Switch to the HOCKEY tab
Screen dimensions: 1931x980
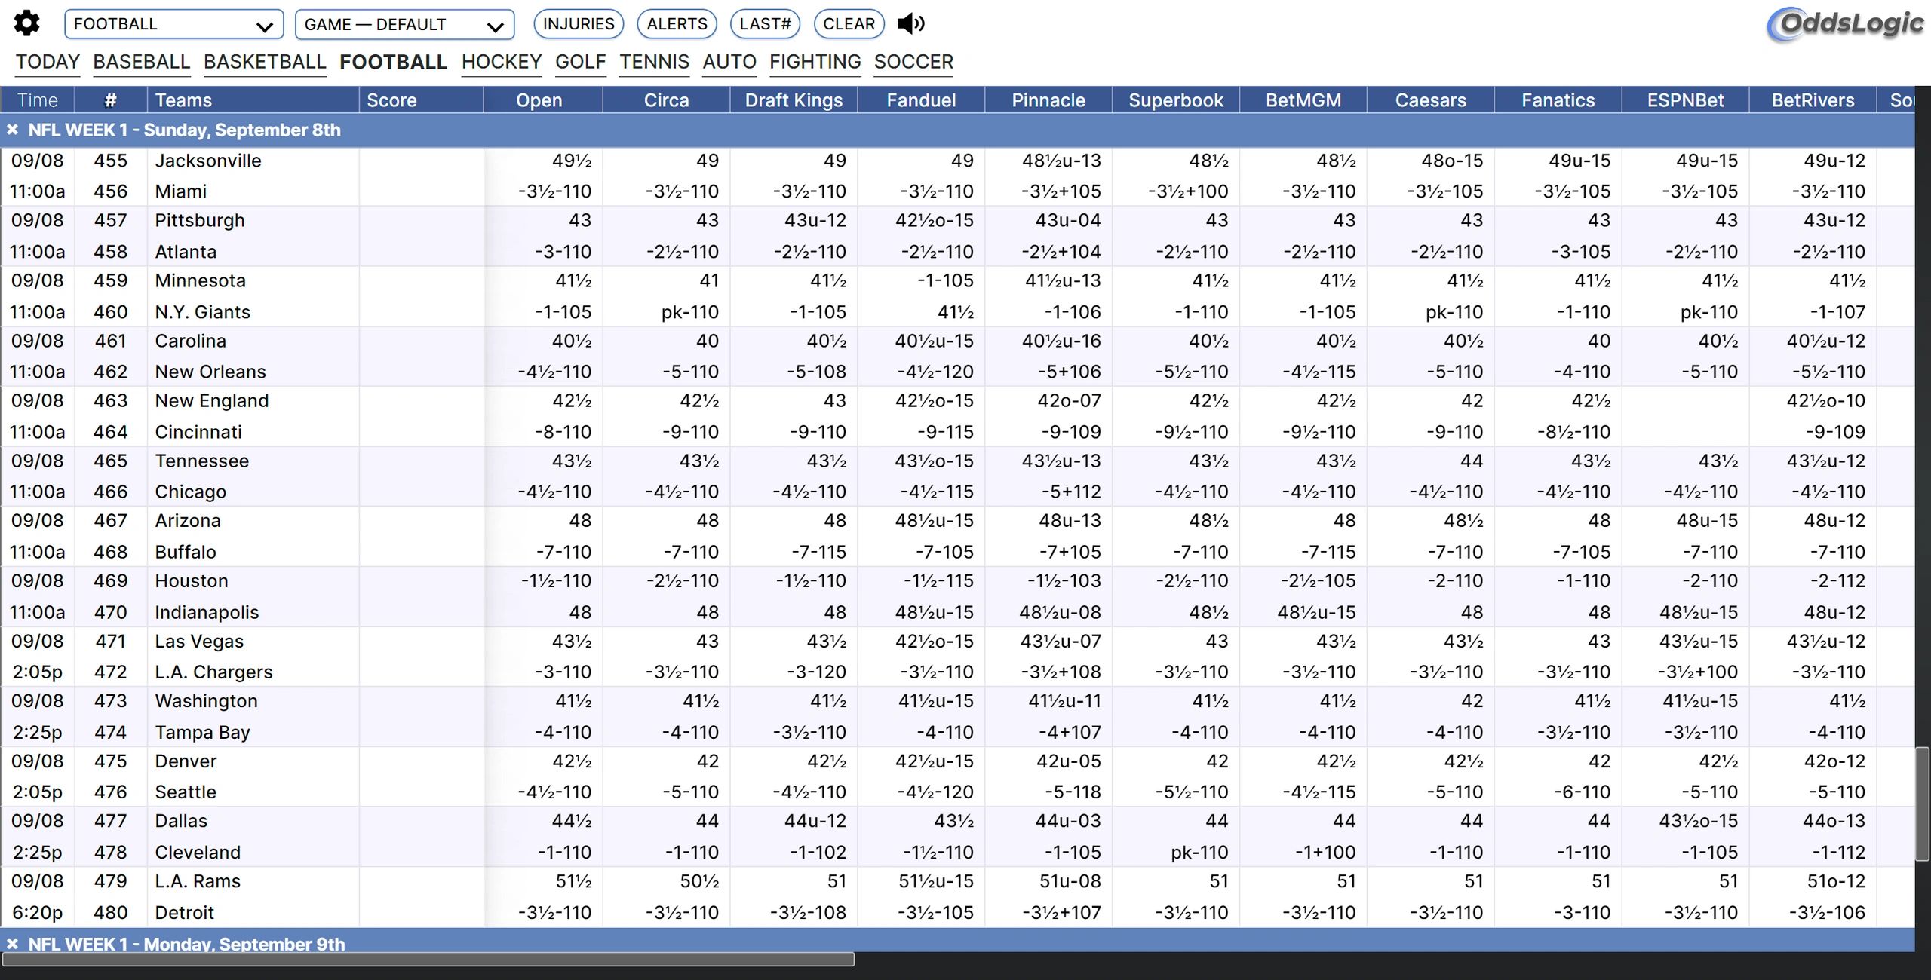[x=502, y=62]
